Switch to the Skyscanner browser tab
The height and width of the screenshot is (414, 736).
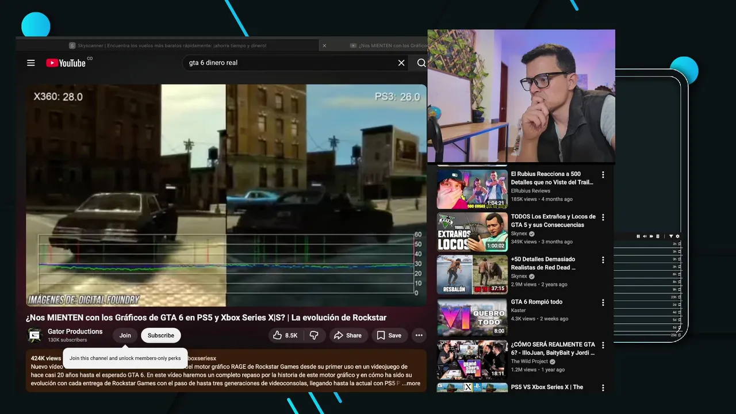point(167,45)
